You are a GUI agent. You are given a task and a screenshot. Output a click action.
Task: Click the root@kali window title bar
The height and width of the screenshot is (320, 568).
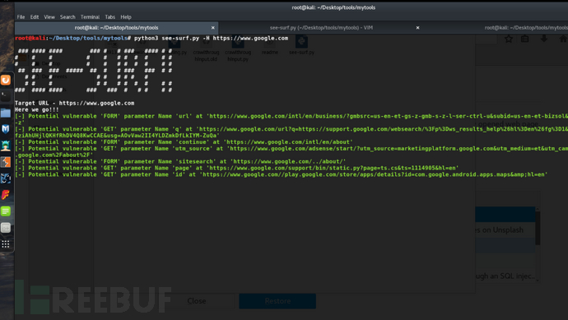[333, 7]
